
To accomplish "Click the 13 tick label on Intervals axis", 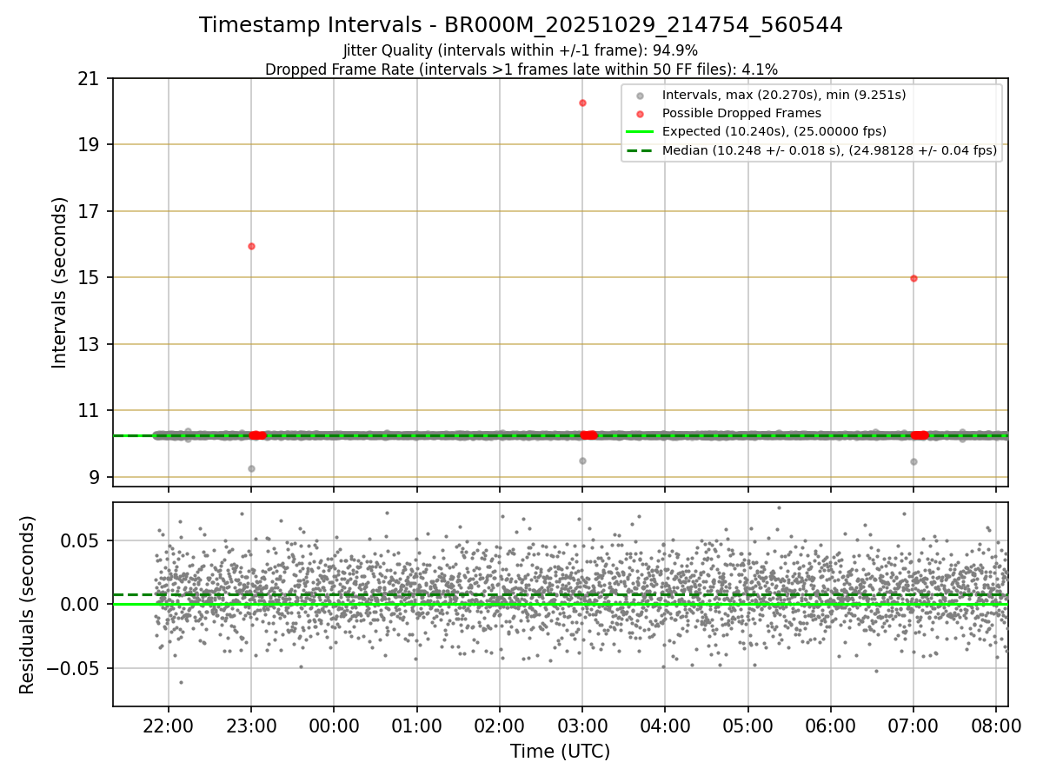I will click(88, 344).
